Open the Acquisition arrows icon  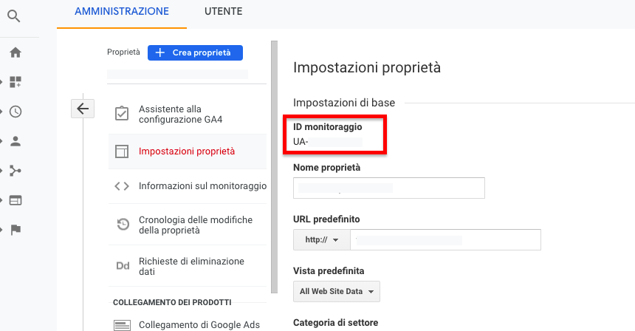(x=16, y=171)
